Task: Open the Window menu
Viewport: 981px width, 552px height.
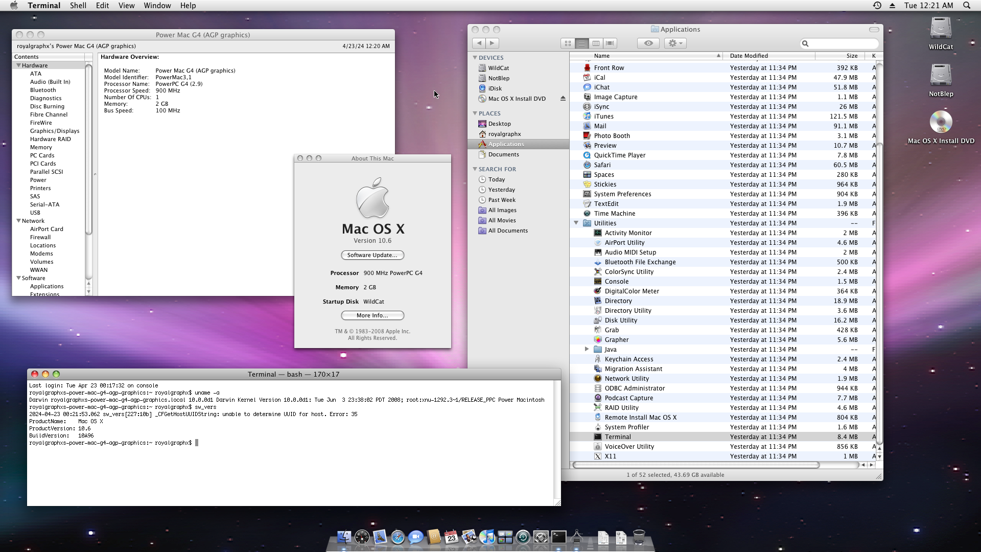Action: pyautogui.click(x=157, y=6)
